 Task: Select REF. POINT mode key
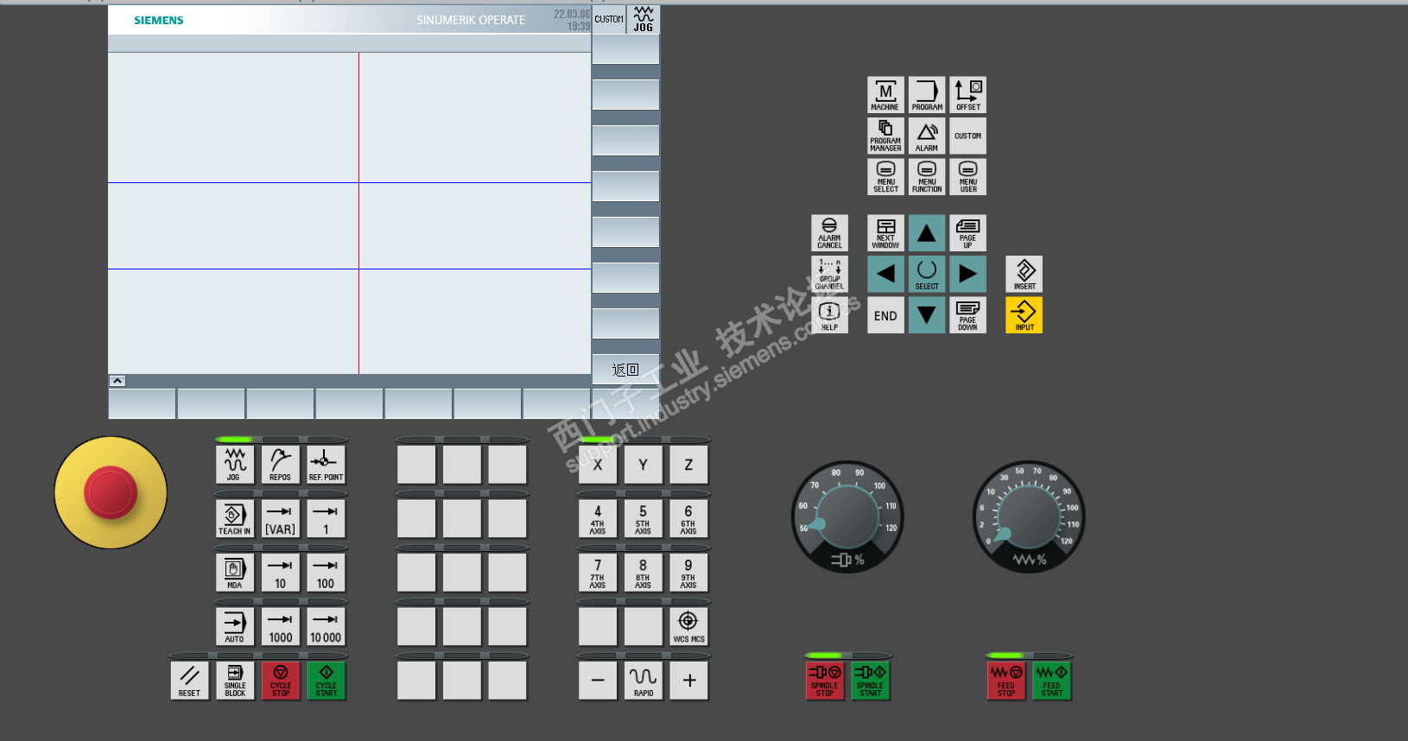point(326,465)
